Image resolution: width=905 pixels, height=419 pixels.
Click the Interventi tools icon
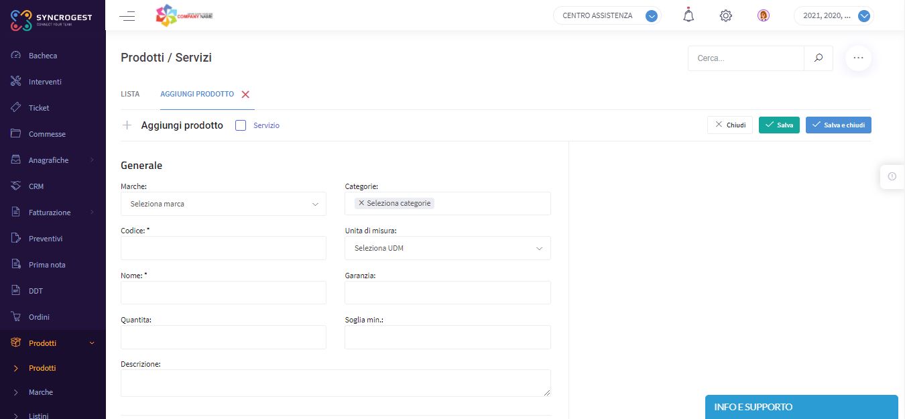click(x=16, y=82)
